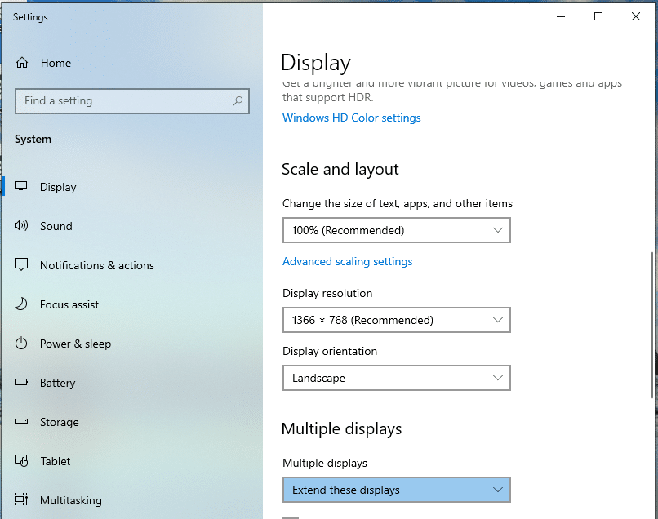The width and height of the screenshot is (658, 519).
Task: Open Sound settings via the speaker icon
Action: (x=22, y=226)
